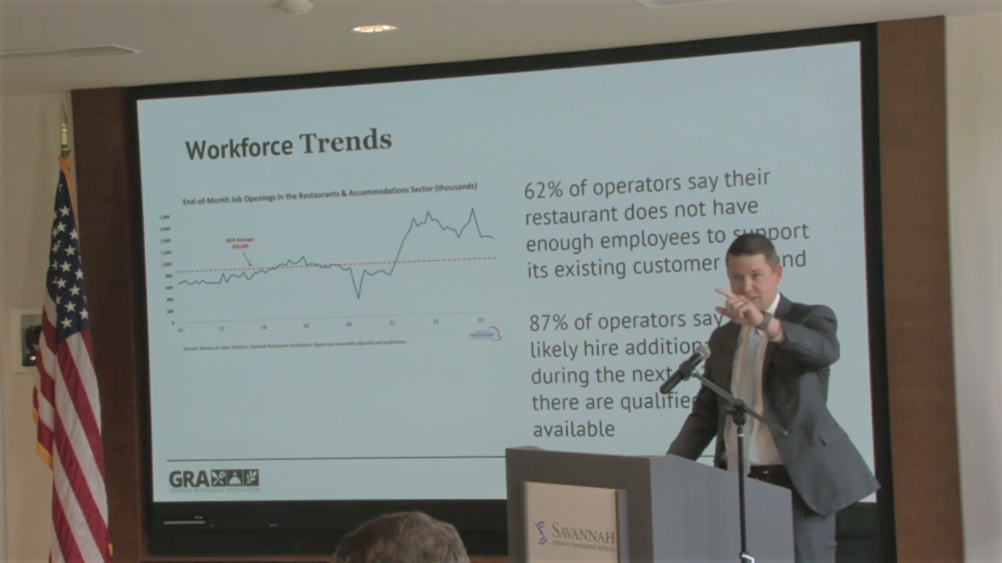Click the chart source footnote text
This screenshot has width=1002, height=563.
tap(295, 343)
